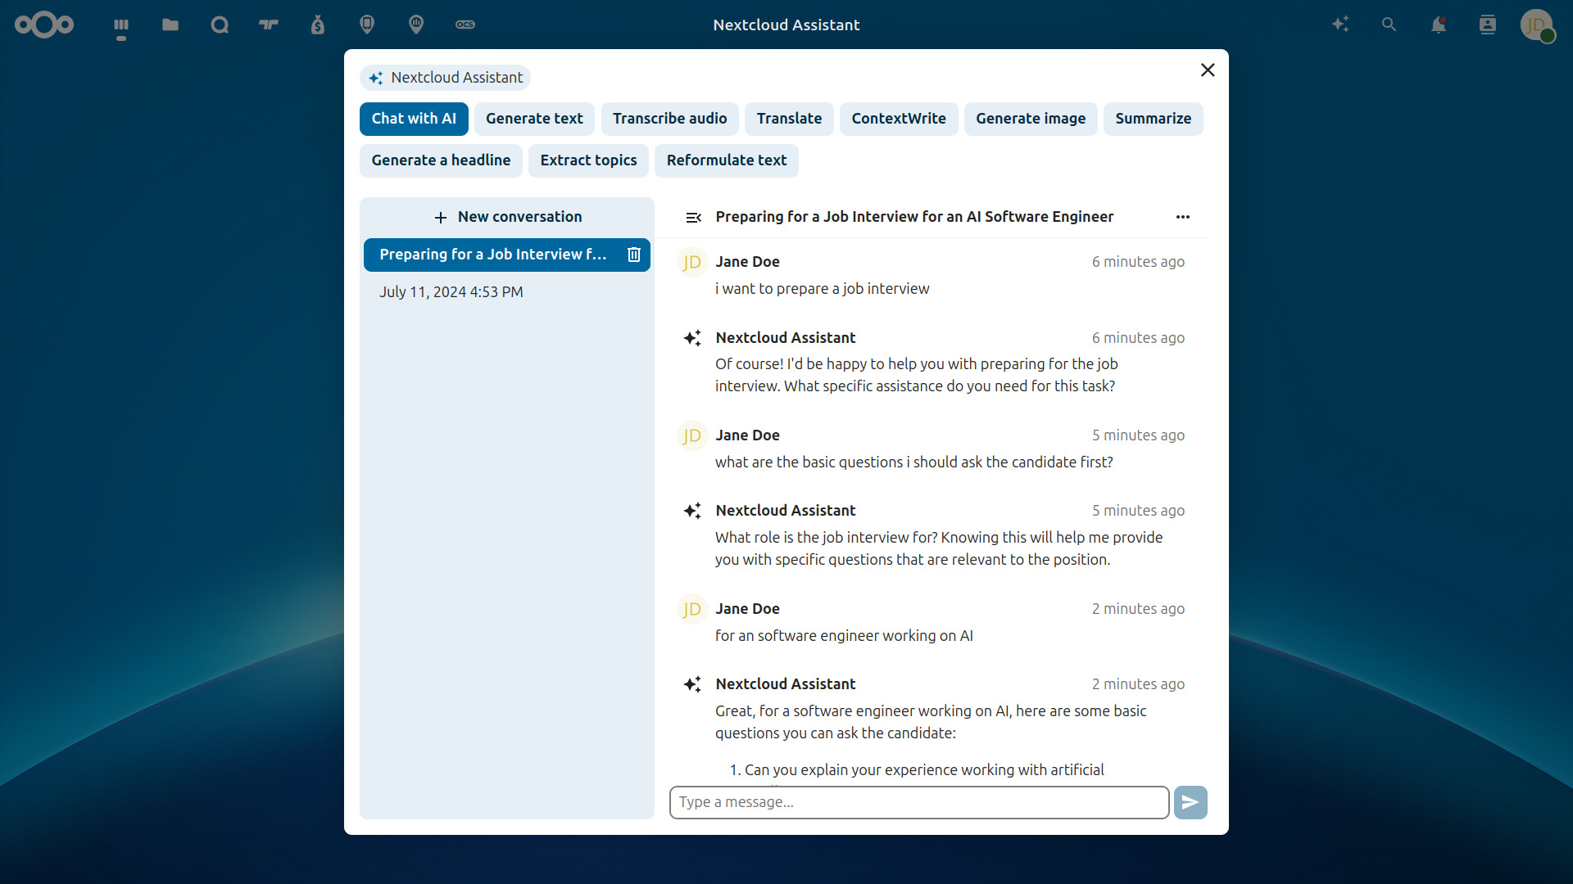Open the Assistant sparkle icon in header
The image size is (1573, 884).
(x=1340, y=25)
